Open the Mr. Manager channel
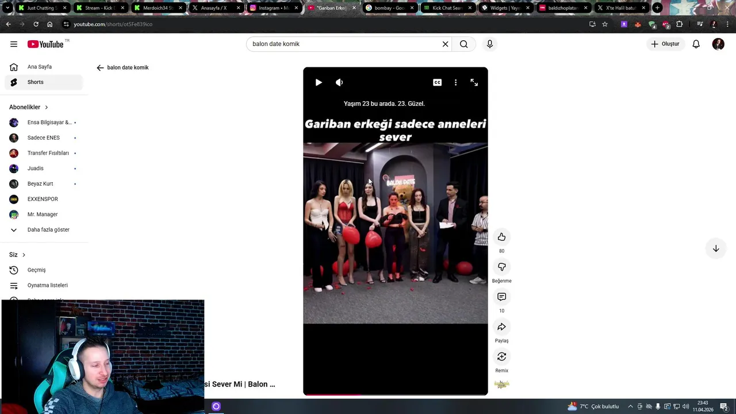The width and height of the screenshot is (736, 414). tap(44, 214)
